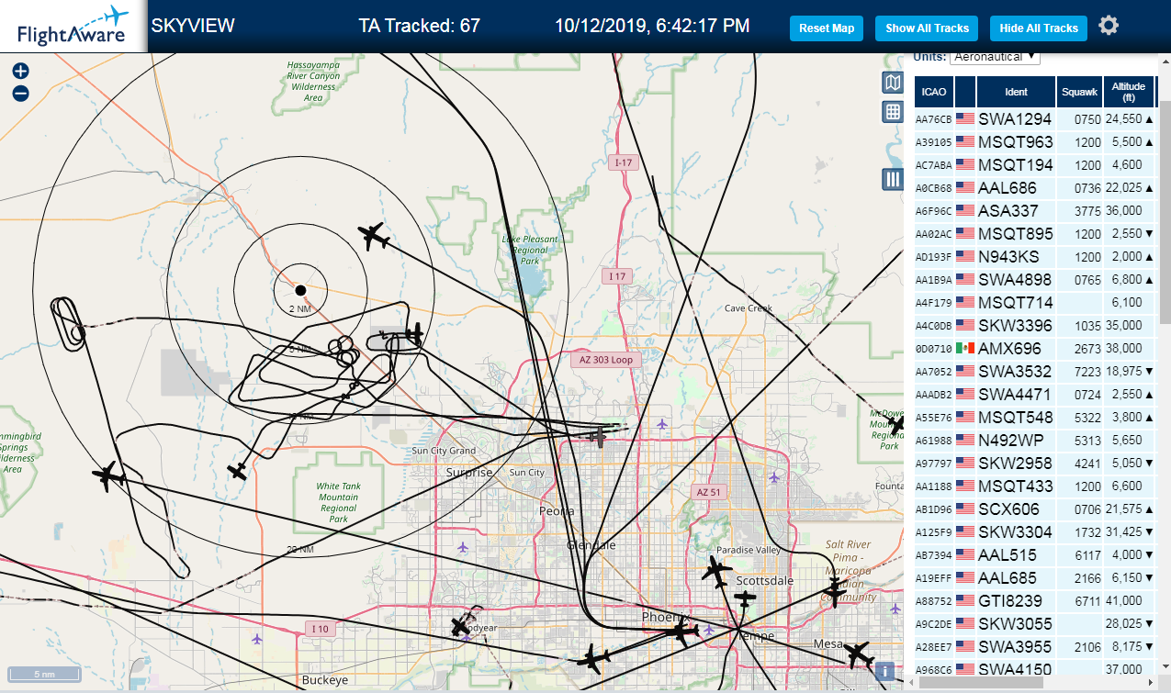Select the SWA1294 ident in table
This screenshot has width=1171, height=693.
tap(1015, 119)
